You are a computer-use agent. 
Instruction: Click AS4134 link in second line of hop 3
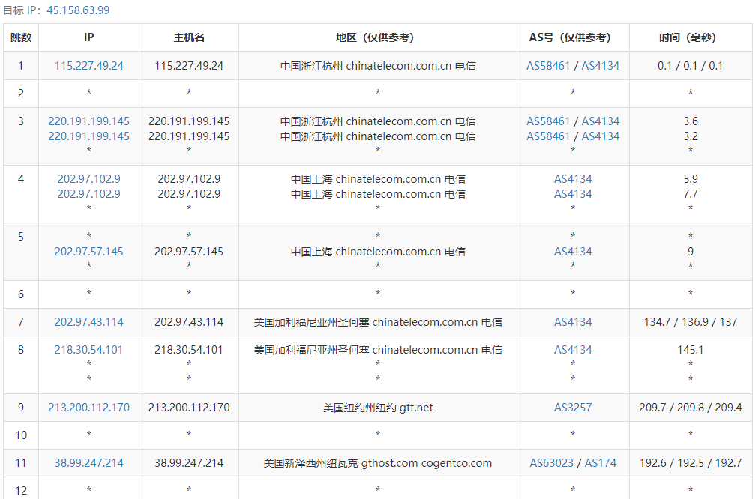[x=601, y=136]
